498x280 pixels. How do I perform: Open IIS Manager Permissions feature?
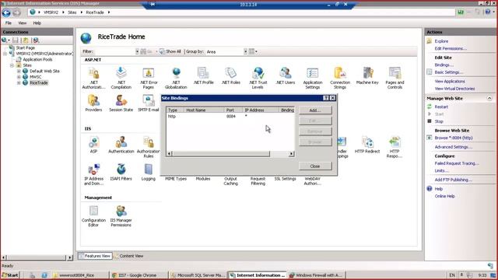121,216
